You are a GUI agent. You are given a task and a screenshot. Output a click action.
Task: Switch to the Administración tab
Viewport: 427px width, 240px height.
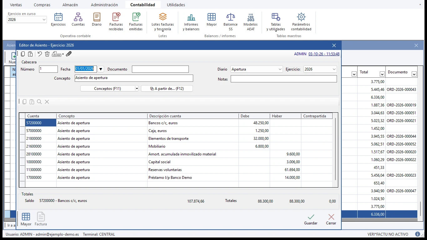[104, 5]
